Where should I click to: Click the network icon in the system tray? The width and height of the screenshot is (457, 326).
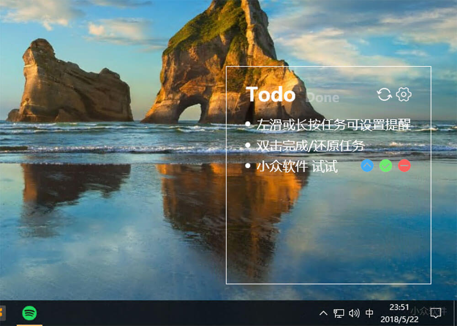pyautogui.click(x=339, y=313)
